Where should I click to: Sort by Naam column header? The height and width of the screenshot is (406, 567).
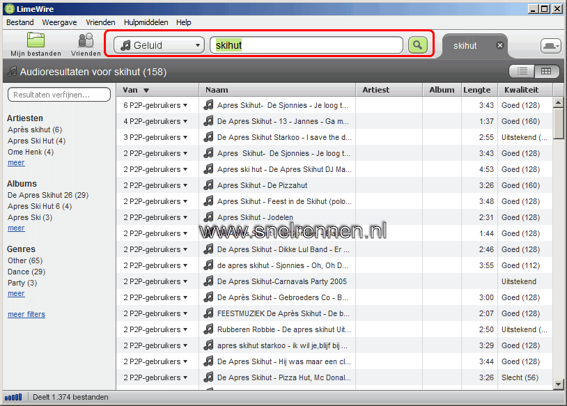pyautogui.click(x=277, y=90)
